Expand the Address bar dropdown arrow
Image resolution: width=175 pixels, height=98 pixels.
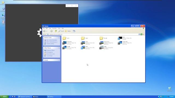click(x=139, y=34)
